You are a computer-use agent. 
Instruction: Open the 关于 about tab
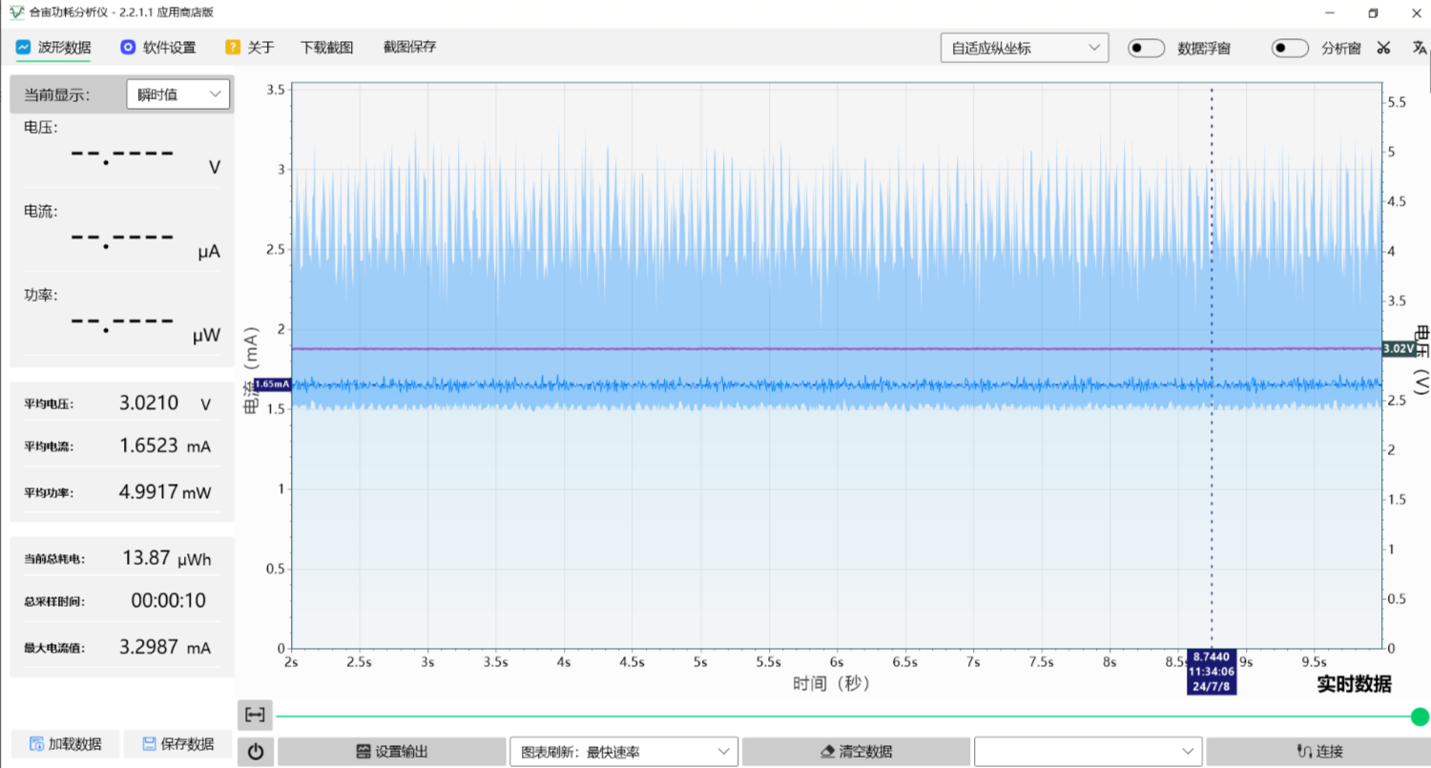[250, 47]
